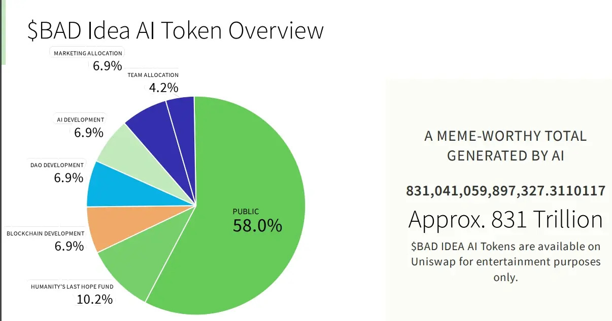Image resolution: width=612 pixels, height=321 pixels.
Task: Click the BLOCKCHAIN DEVELOPMENT label text
Action: pyautogui.click(x=46, y=233)
